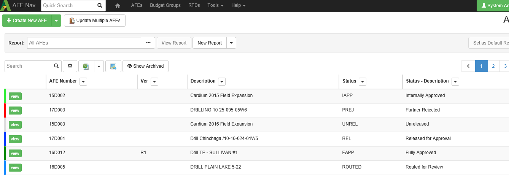
Task: Click the Create New AFE button
Action: coord(27,21)
